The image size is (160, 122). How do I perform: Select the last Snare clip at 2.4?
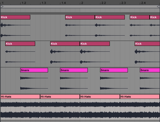[150, 70]
